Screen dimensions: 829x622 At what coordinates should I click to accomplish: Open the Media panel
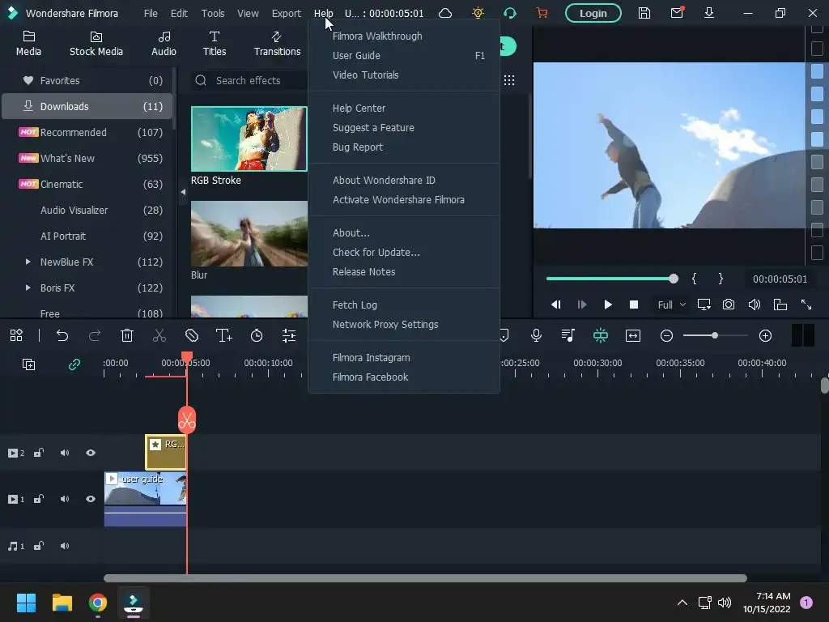[x=28, y=44]
